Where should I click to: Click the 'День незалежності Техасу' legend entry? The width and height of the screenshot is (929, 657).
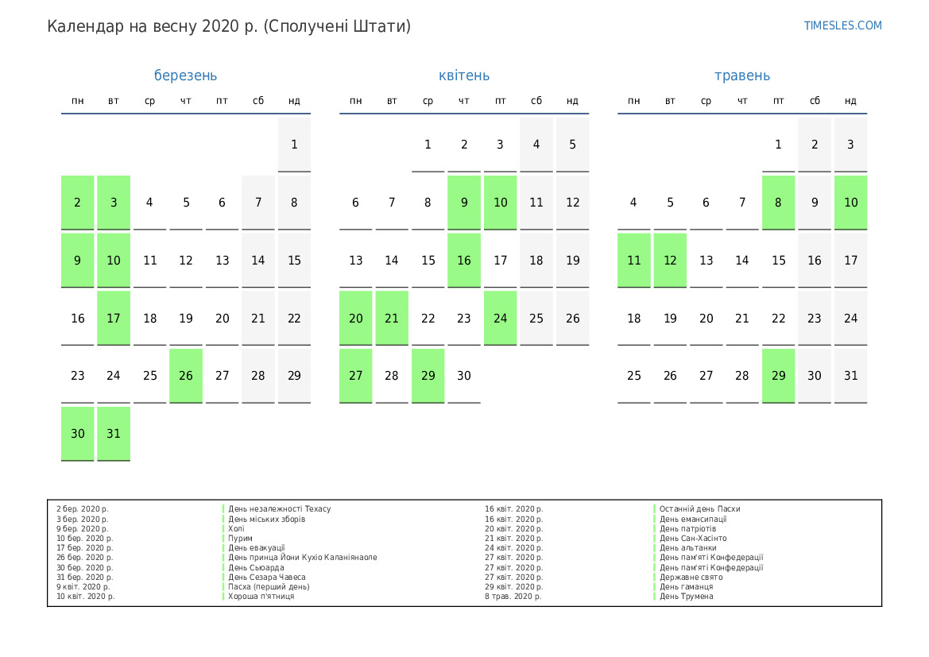[x=279, y=509]
